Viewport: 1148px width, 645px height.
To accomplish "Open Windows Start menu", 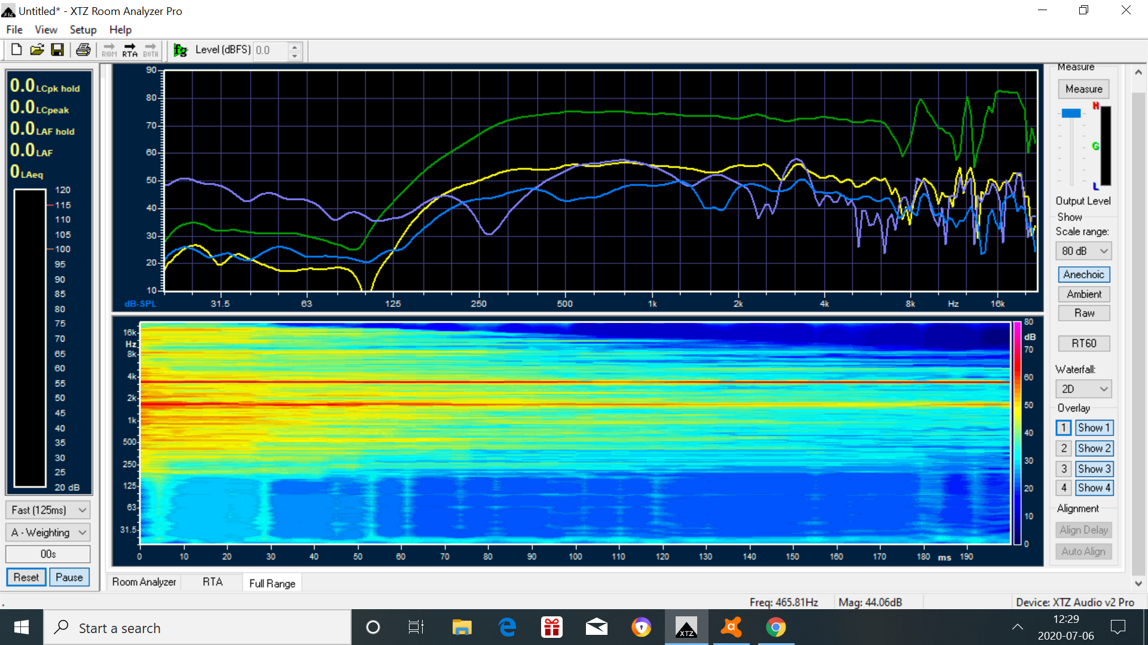I will click(22, 627).
